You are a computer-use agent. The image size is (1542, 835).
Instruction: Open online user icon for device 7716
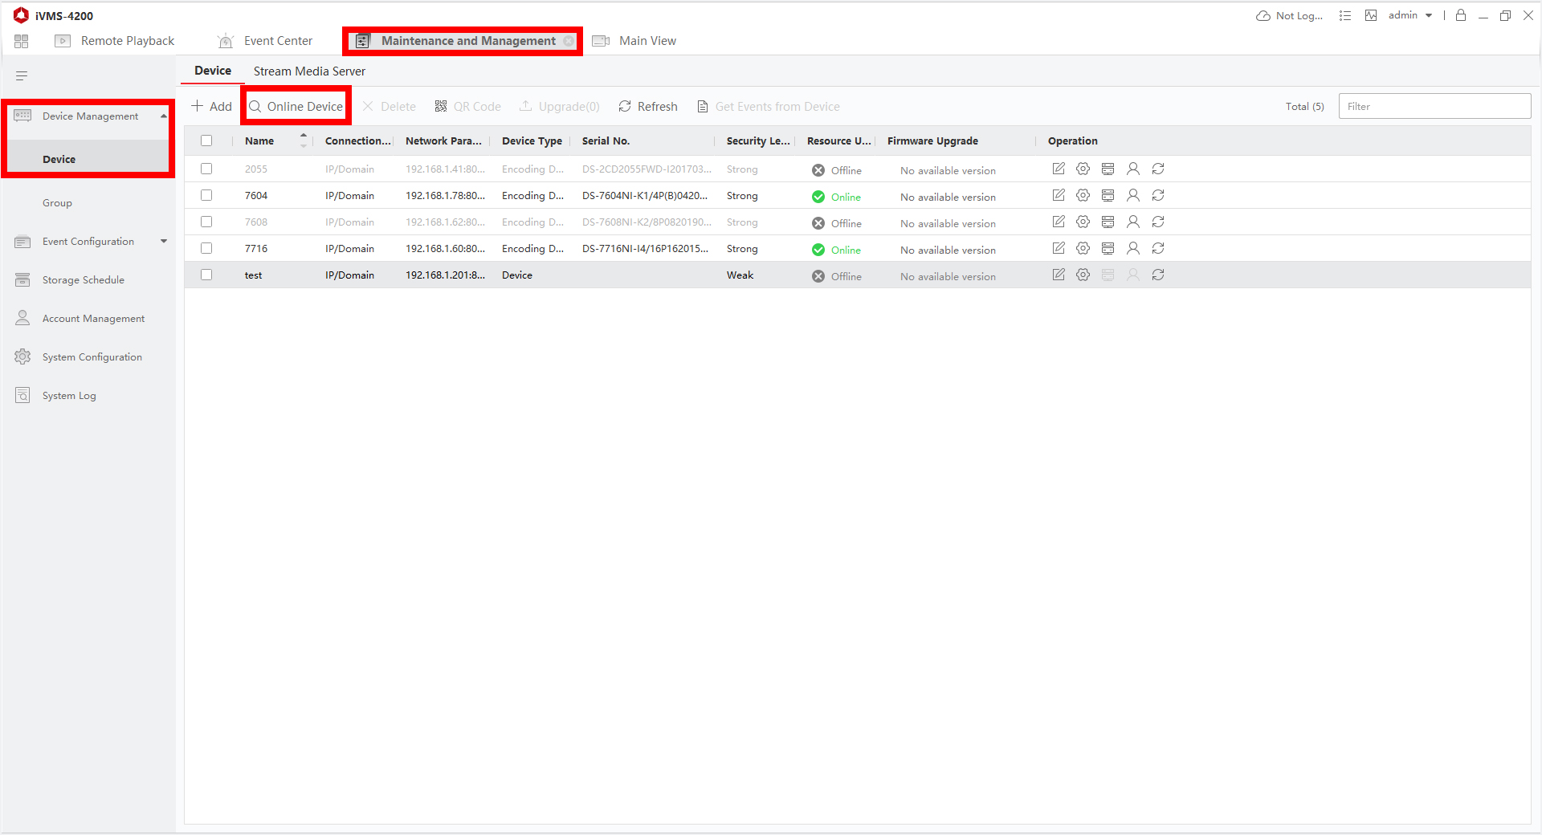1132,248
